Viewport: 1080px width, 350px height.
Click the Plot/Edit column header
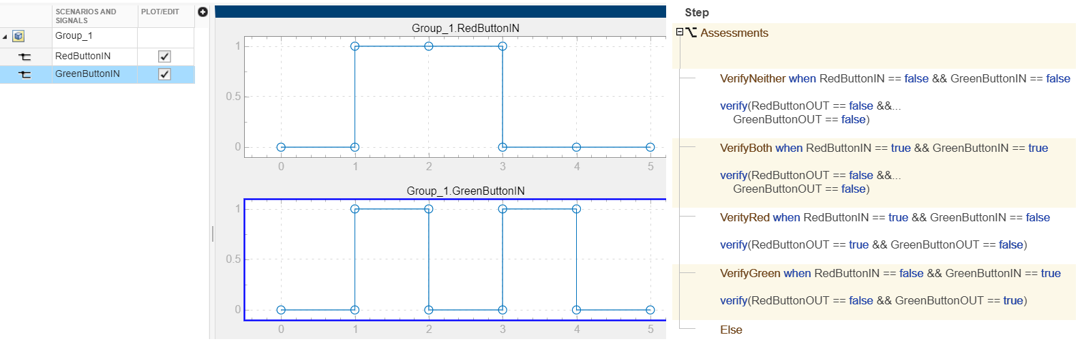160,12
